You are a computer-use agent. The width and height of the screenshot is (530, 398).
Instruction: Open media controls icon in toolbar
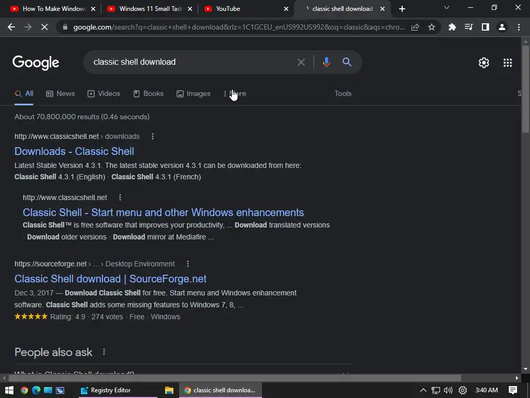[468, 27]
